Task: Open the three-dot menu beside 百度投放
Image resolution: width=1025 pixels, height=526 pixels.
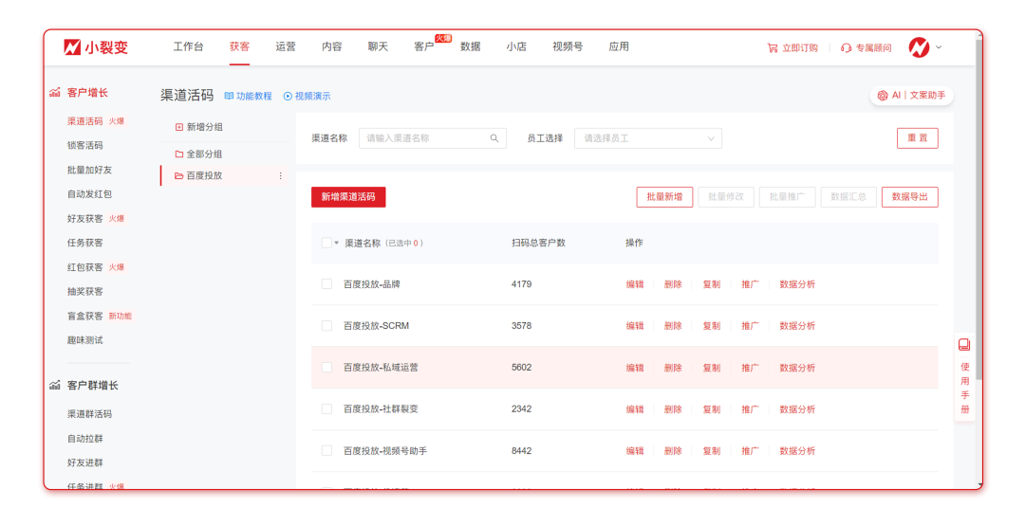Action: pos(280,176)
